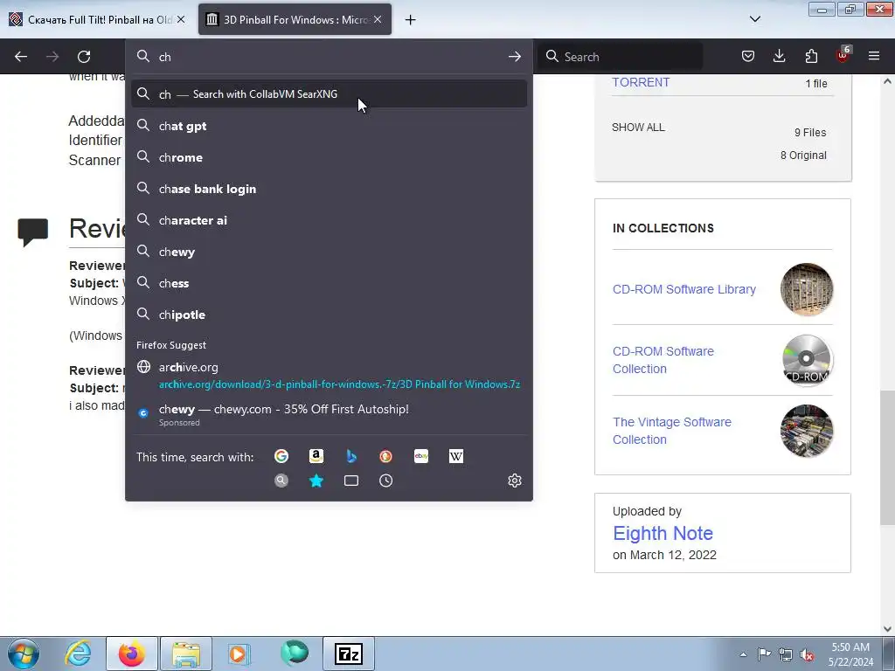Search this time with DuckDuckGo
The image size is (895, 671).
[x=385, y=456]
